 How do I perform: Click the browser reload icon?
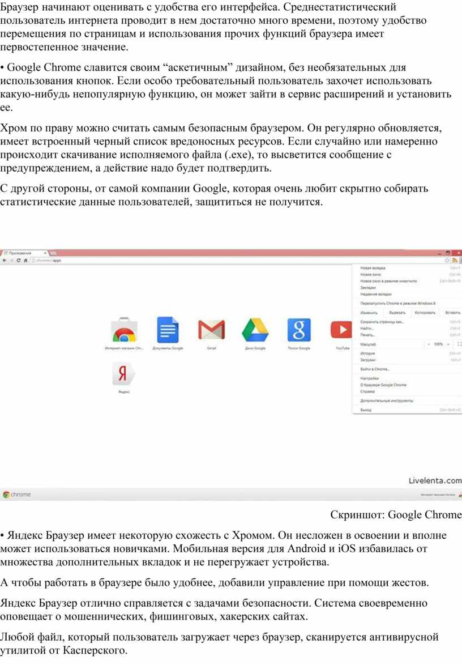18,260
